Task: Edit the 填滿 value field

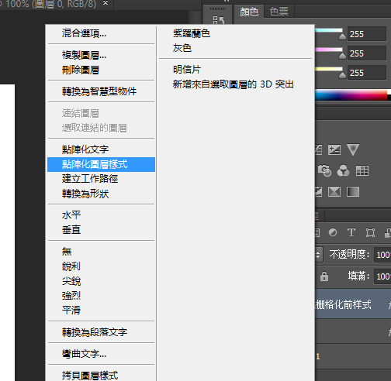Action: point(382,276)
